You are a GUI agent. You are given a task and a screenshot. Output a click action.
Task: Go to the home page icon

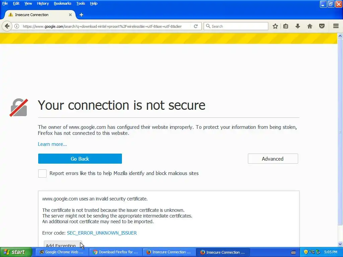310,26
